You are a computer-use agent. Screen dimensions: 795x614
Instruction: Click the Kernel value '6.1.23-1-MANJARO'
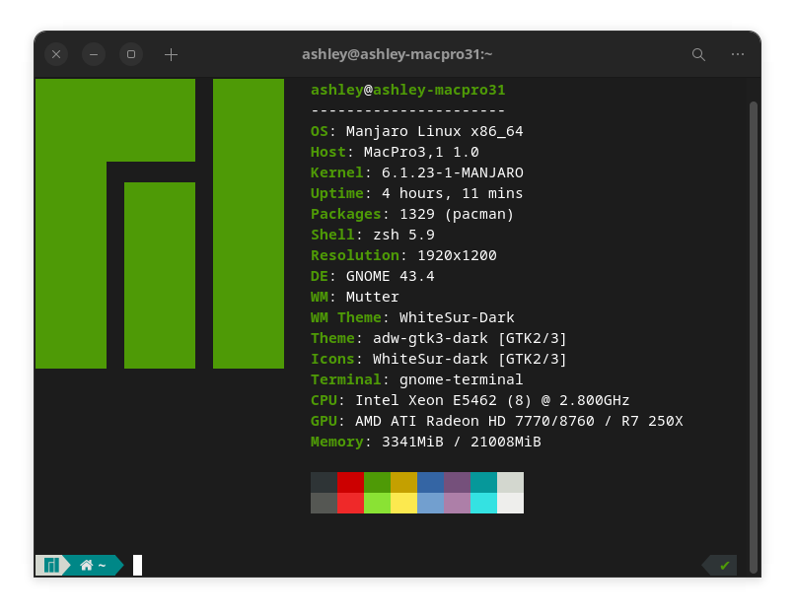[x=453, y=172]
